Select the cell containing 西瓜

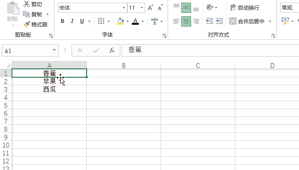coord(50,89)
